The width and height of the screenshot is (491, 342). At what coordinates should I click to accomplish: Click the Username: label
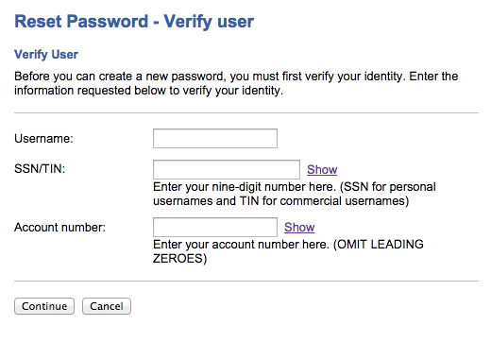pyautogui.click(x=43, y=139)
